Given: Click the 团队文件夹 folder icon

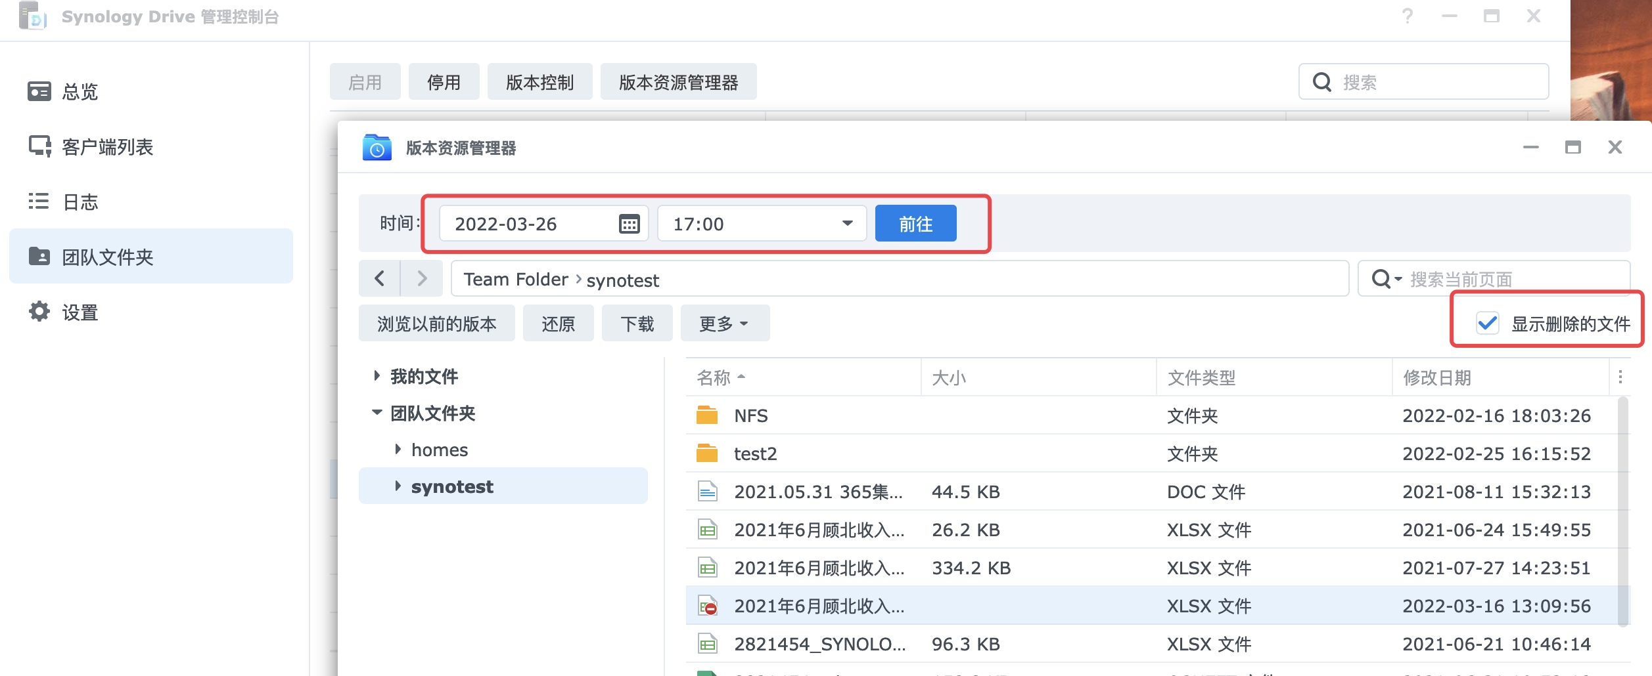Looking at the screenshot, I should point(39,256).
